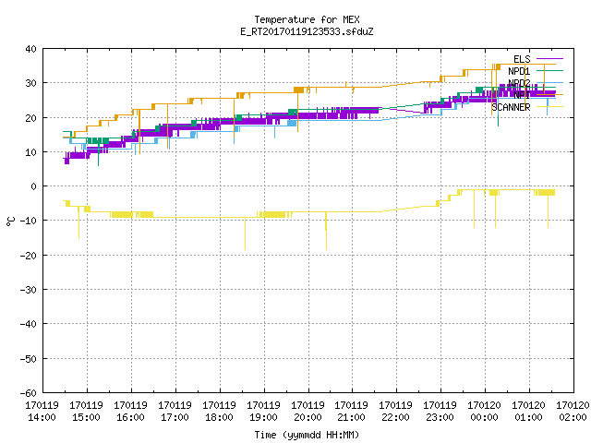The width and height of the screenshot is (591, 443).
Task: Click the 01:00 x-axis time label
Action: point(528,418)
